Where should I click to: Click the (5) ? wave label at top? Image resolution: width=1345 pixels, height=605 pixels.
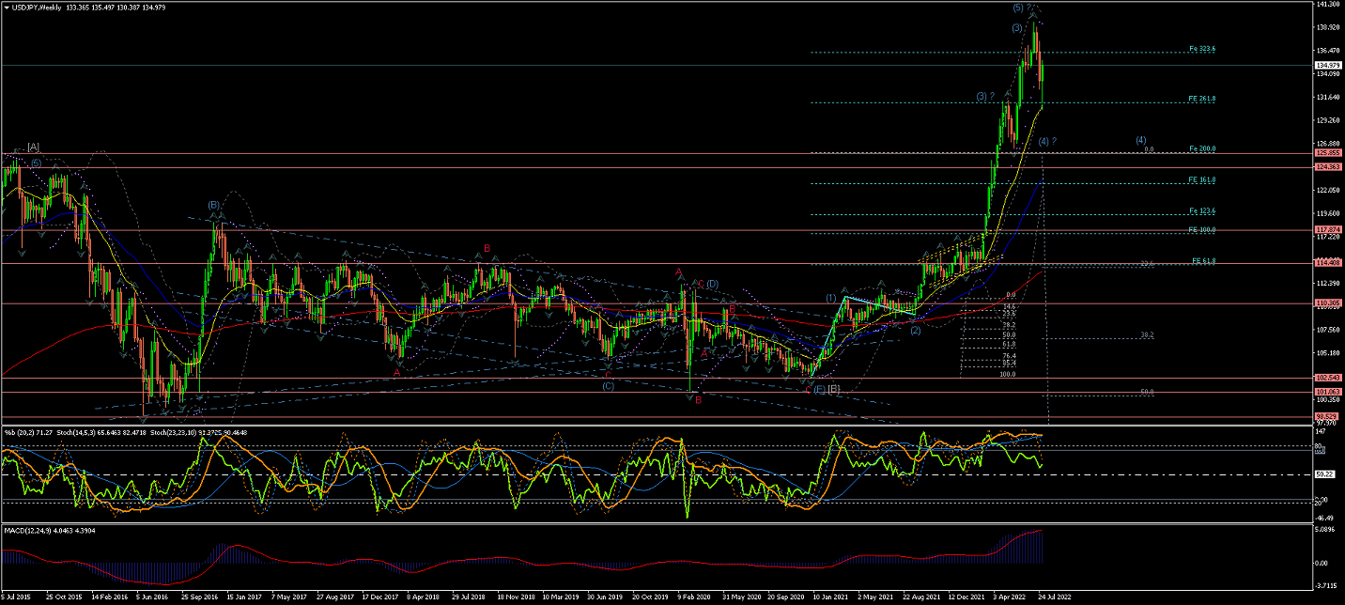(x=1023, y=8)
